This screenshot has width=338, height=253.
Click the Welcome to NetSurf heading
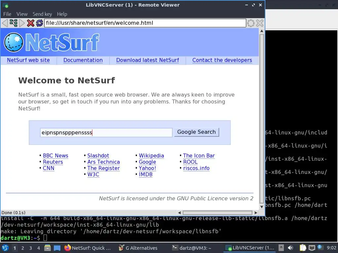click(x=67, y=80)
